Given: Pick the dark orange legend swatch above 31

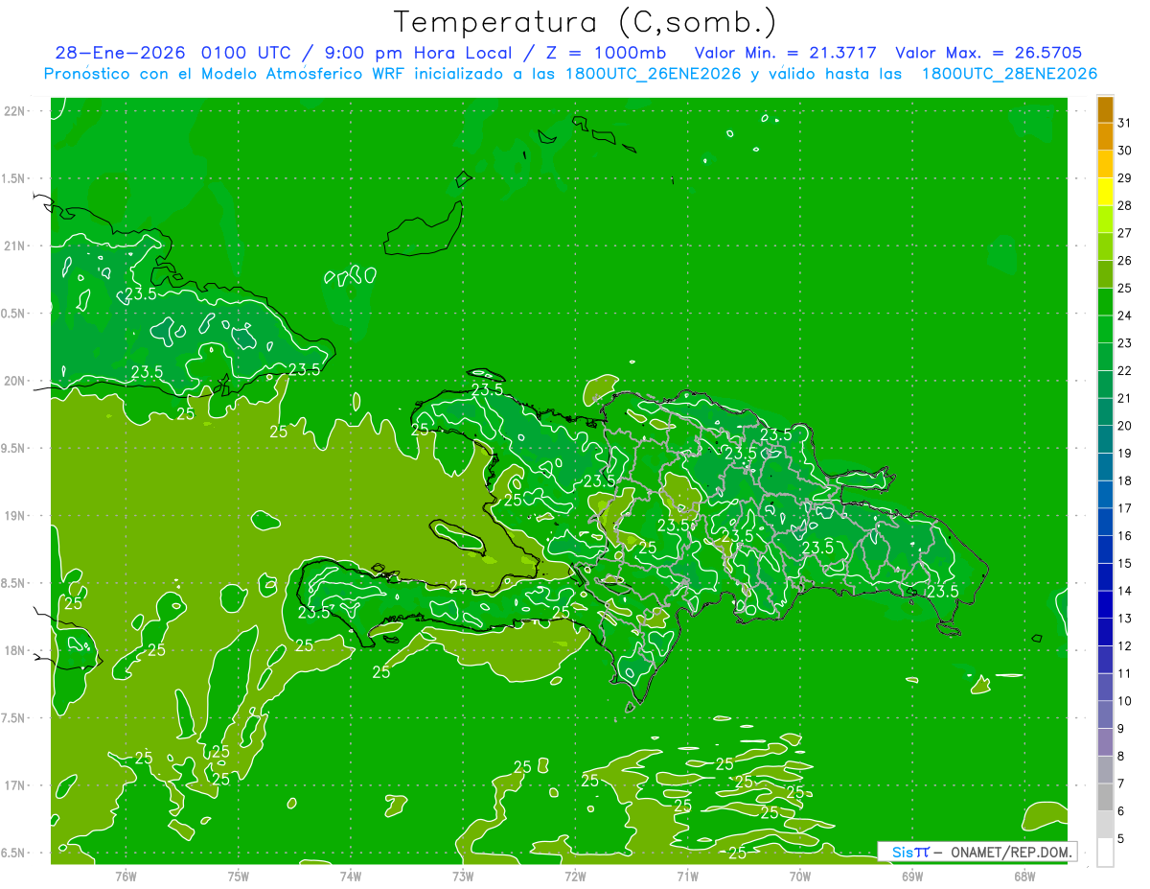Looking at the screenshot, I should (1105, 109).
